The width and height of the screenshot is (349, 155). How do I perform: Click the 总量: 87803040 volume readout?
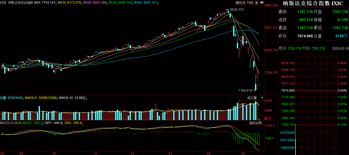tap(11, 98)
